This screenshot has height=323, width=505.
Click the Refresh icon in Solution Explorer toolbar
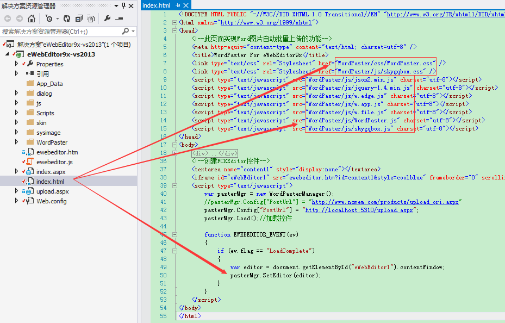[67, 18]
